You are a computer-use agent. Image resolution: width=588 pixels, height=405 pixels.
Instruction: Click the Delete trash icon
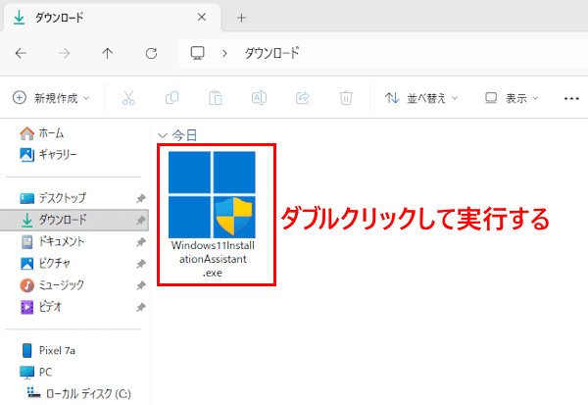pyautogui.click(x=346, y=98)
